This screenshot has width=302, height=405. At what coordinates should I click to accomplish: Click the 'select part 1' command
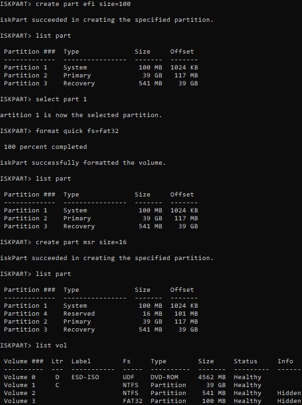pyautogui.click(x=61, y=99)
